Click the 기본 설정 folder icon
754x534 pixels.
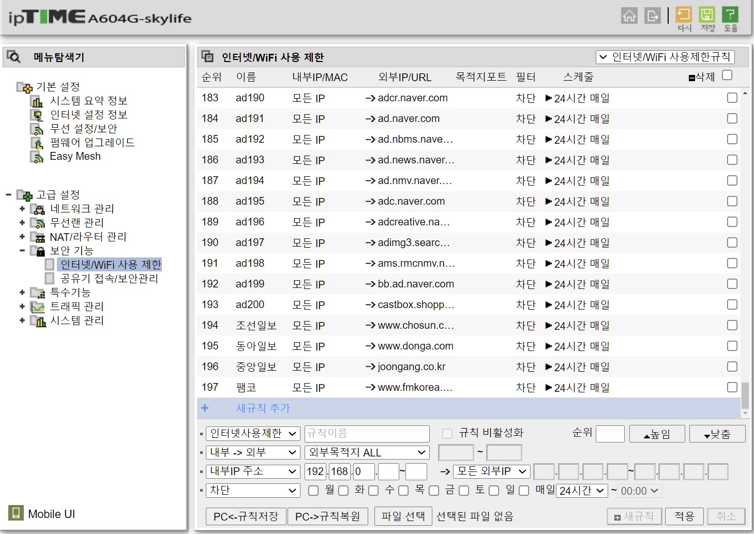point(24,87)
